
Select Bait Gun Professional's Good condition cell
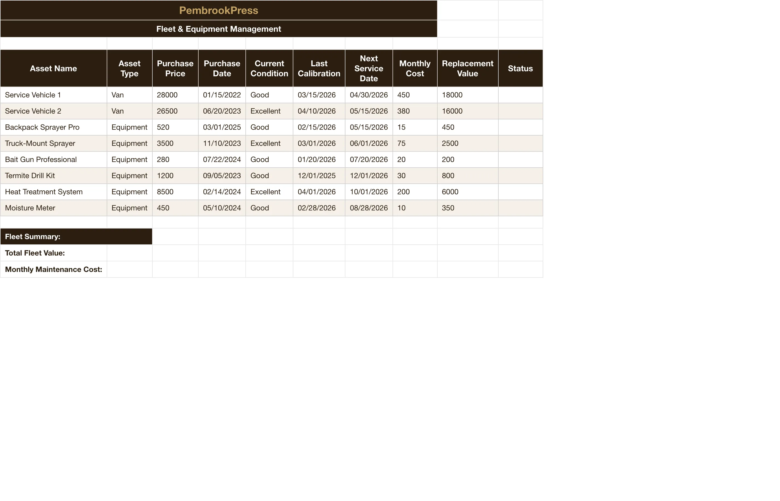coord(269,159)
